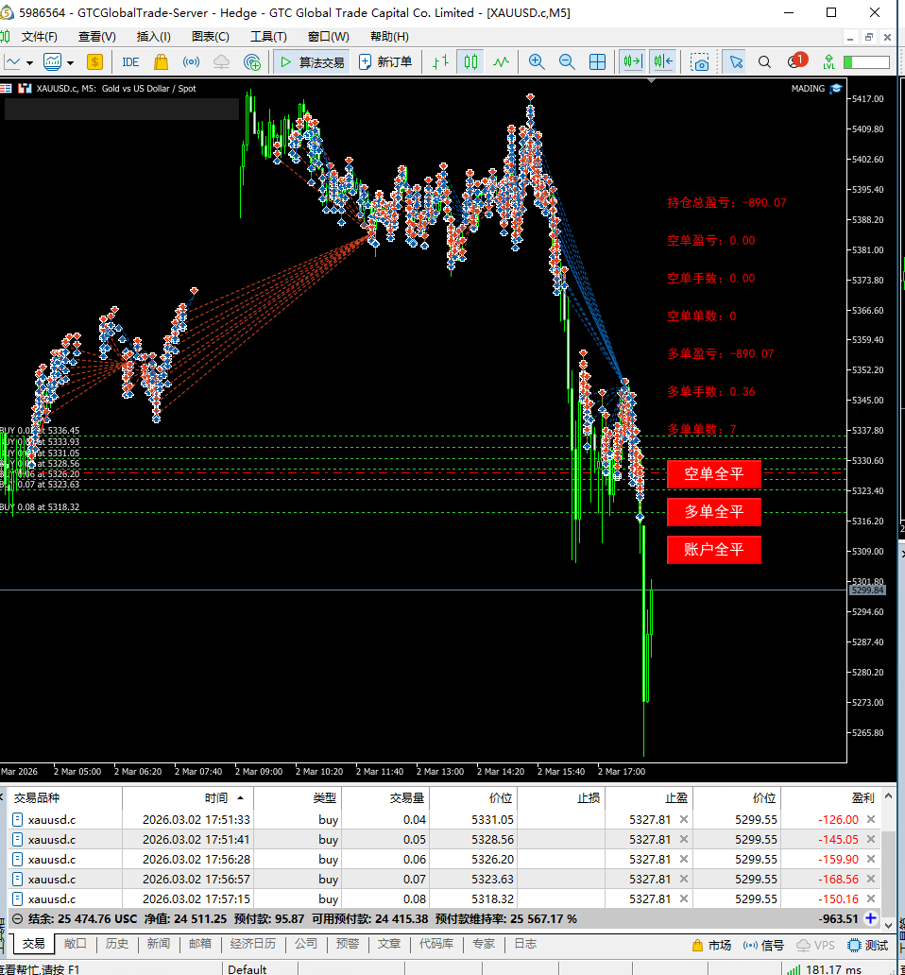
Task: Zoom in on the chart
Action: [537, 62]
